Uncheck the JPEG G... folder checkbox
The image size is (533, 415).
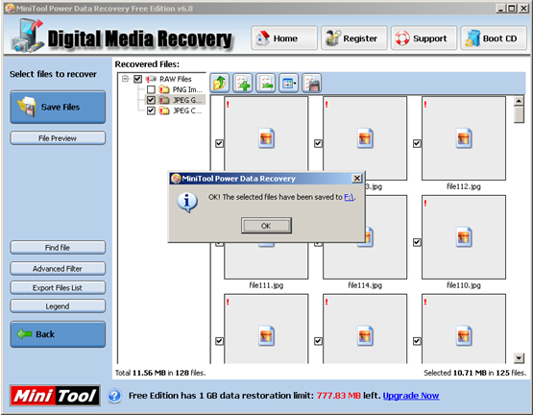click(x=151, y=100)
